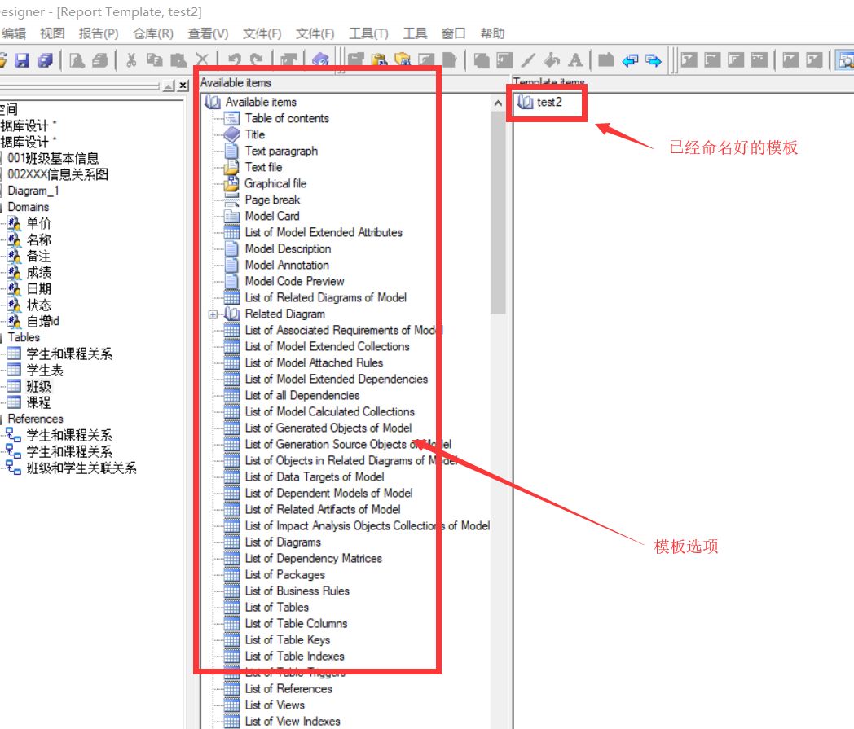Open the 视图 menu
The width and height of the screenshot is (854, 729).
52,33
